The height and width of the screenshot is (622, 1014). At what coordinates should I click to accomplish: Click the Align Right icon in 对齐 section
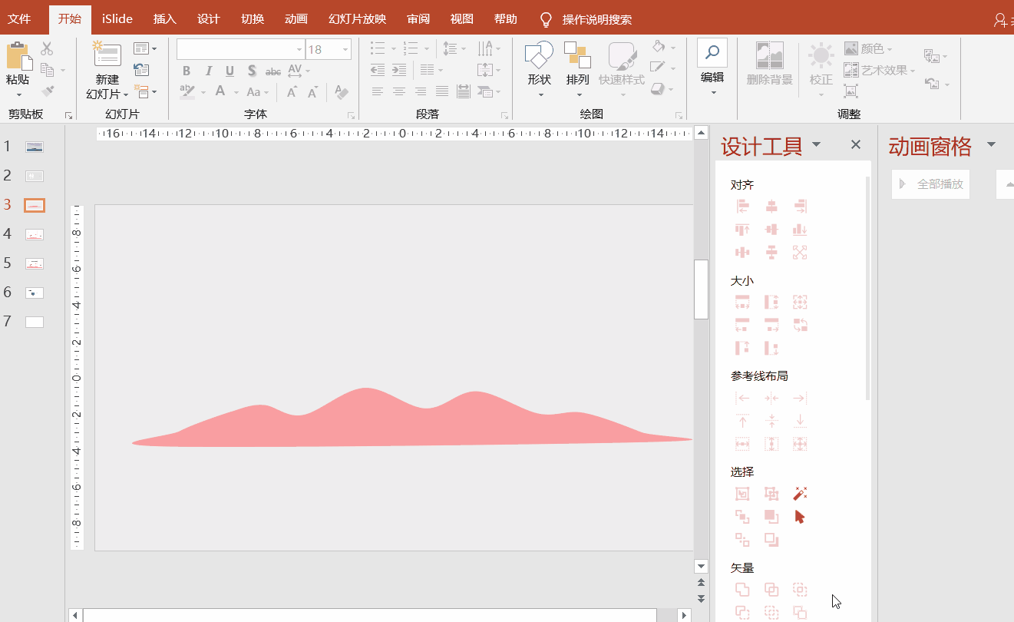point(801,207)
